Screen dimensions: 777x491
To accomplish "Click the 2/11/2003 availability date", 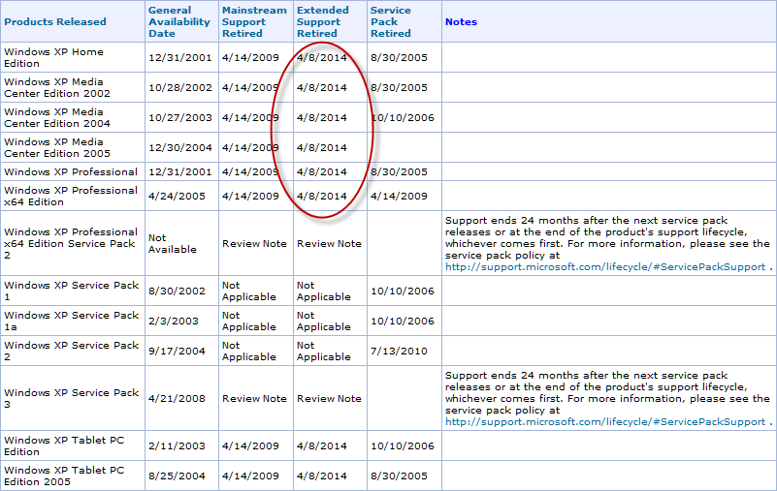I will (177, 445).
